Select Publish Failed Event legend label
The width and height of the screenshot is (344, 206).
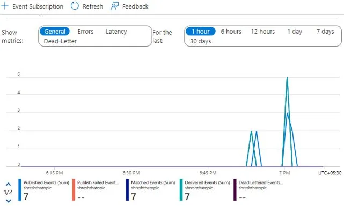click(98, 182)
